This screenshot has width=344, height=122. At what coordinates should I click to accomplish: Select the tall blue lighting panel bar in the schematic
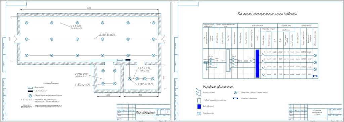click(258, 64)
